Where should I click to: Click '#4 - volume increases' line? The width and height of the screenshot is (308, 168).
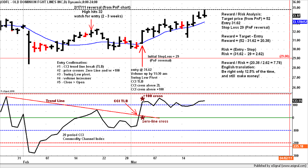pos(74,78)
